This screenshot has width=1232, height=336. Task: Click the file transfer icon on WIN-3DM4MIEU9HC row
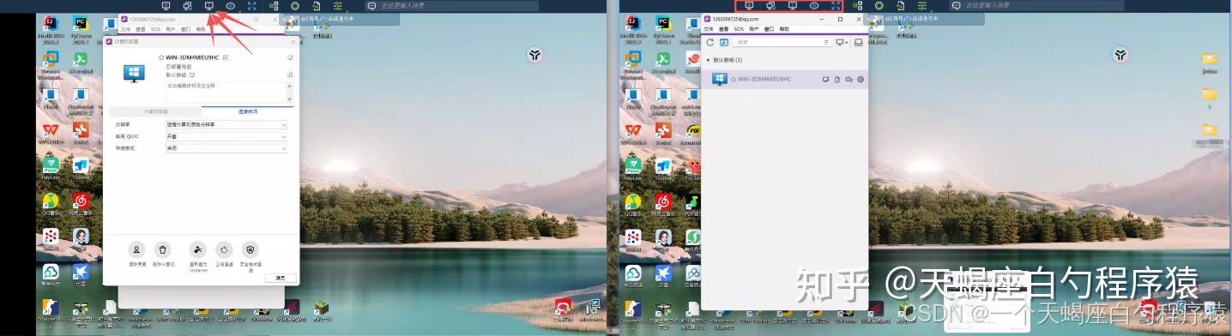837,80
